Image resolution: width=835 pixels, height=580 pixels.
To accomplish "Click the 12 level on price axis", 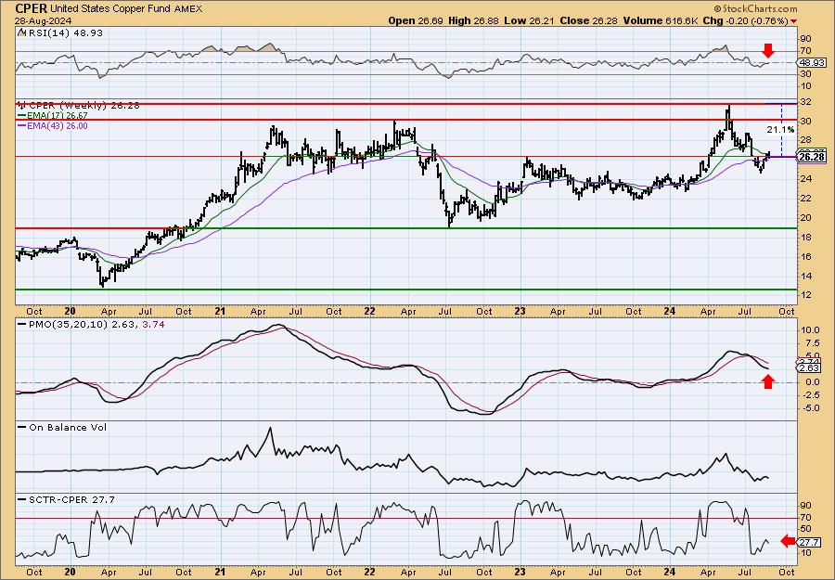I will (805, 296).
